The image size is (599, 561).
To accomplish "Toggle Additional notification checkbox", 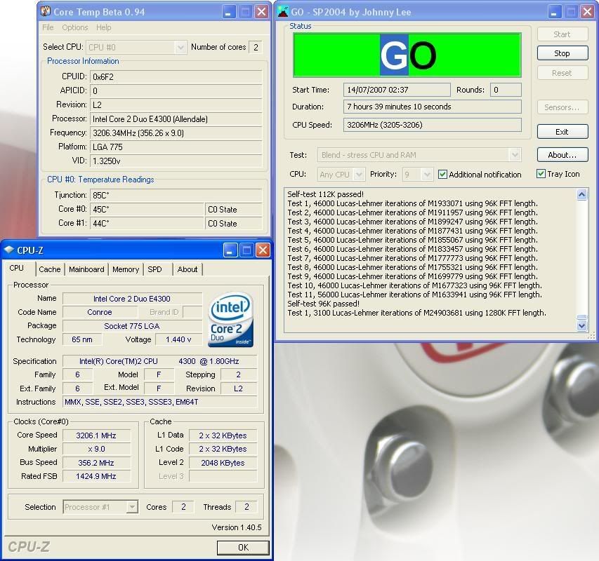I will (442, 175).
